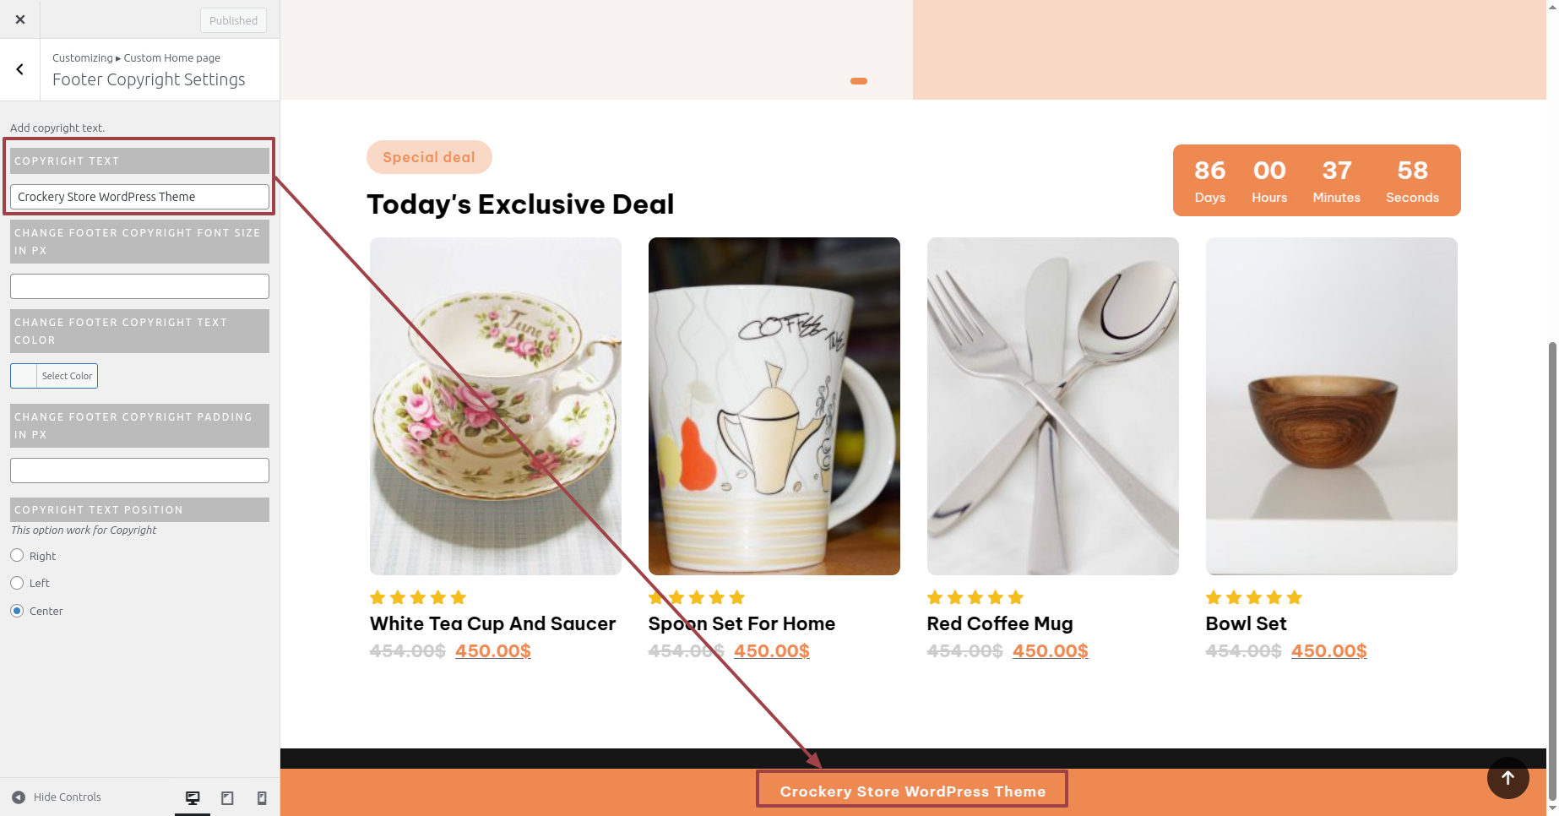Click star rating under White Tea Cup
The height and width of the screenshot is (816, 1559).
[418, 597]
